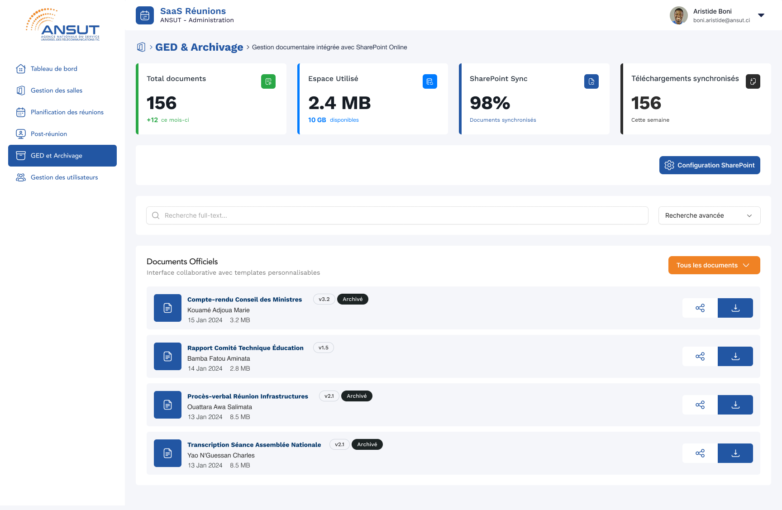Open Rapport Comité Technique Éducation document

(245, 348)
